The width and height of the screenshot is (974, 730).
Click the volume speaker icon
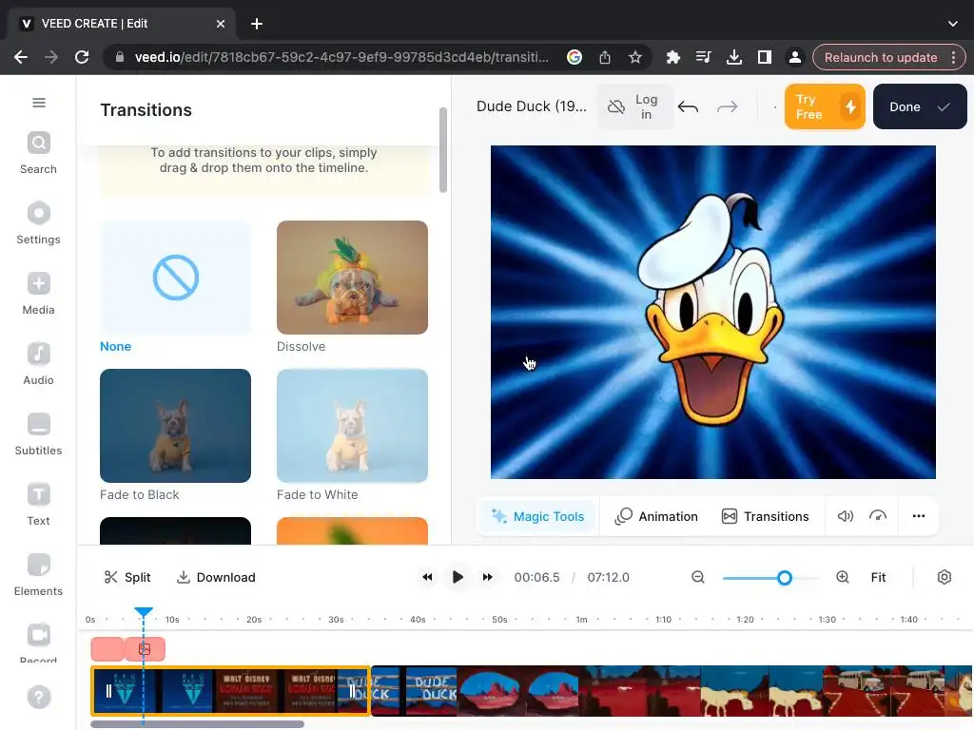point(845,516)
